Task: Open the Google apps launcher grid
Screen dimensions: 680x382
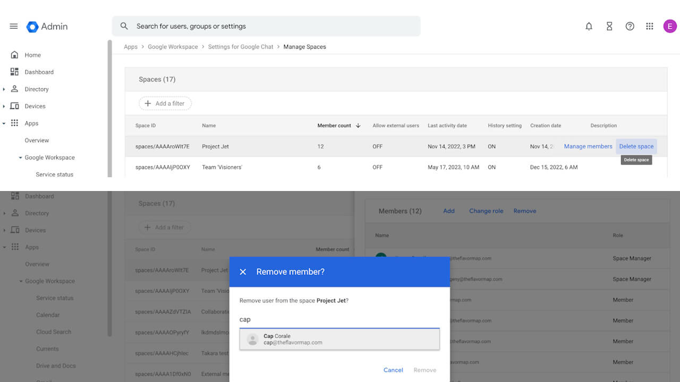Action: point(649,25)
